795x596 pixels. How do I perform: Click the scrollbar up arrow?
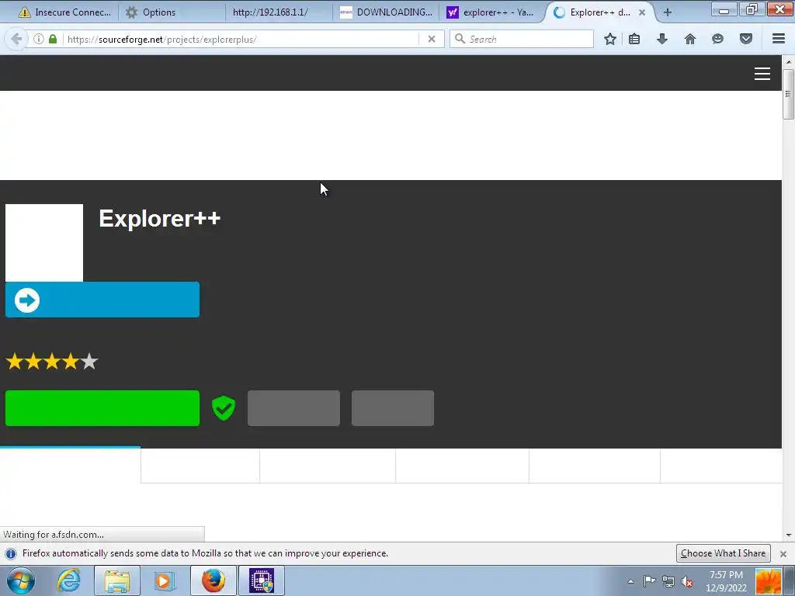(x=788, y=61)
